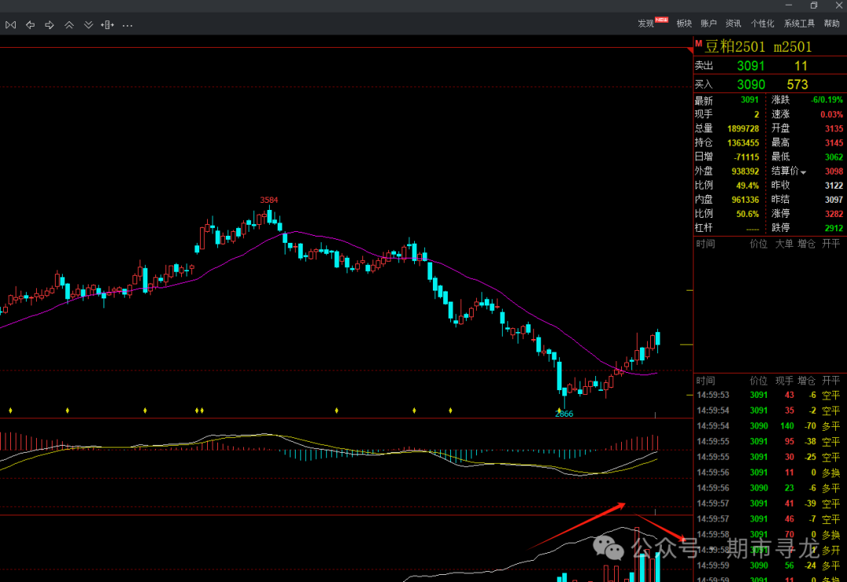
Task: Click the 买入 price 3090
Action: point(751,85)
